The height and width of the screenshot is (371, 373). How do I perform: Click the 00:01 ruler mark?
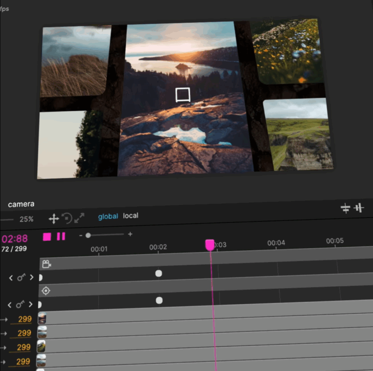pyautogui.click(x=99, y=249)
